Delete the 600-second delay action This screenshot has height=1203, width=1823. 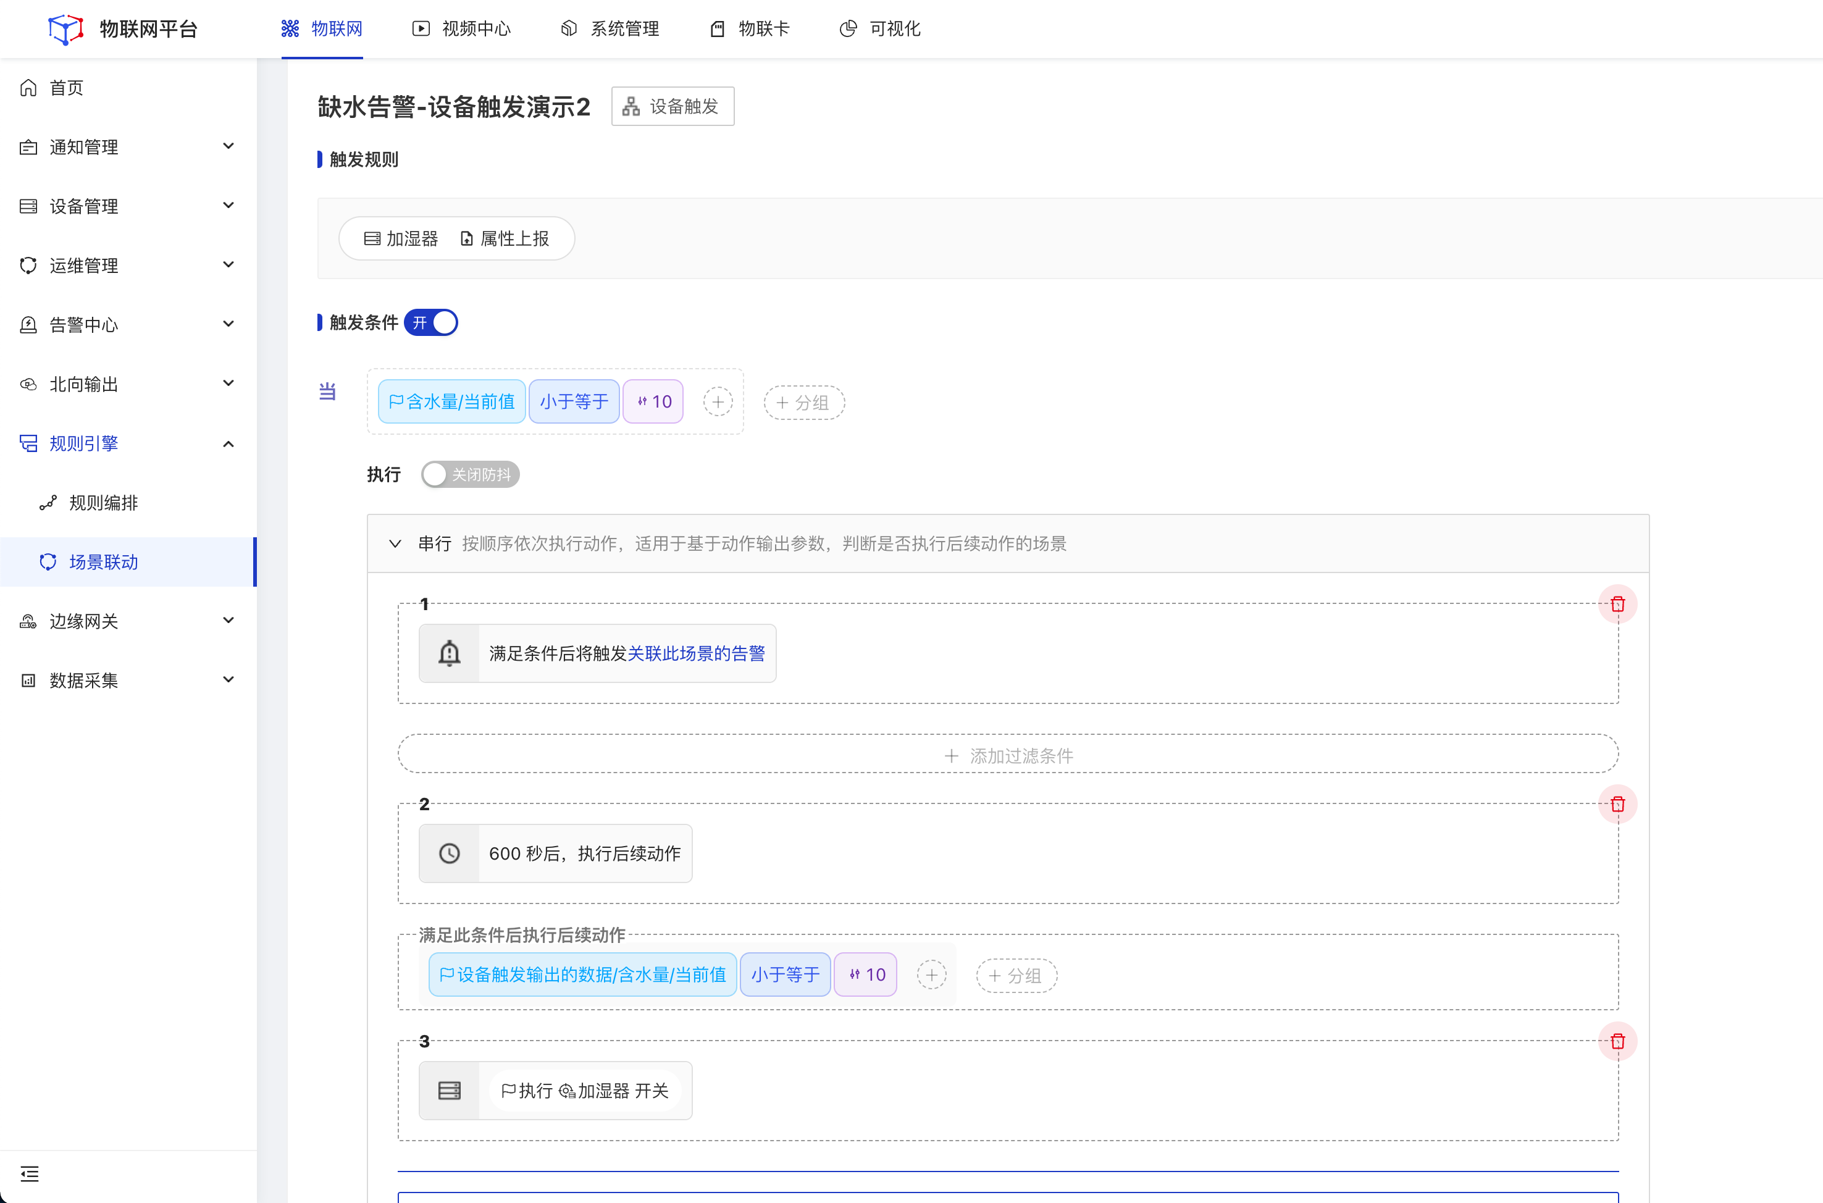(1617, 804)
